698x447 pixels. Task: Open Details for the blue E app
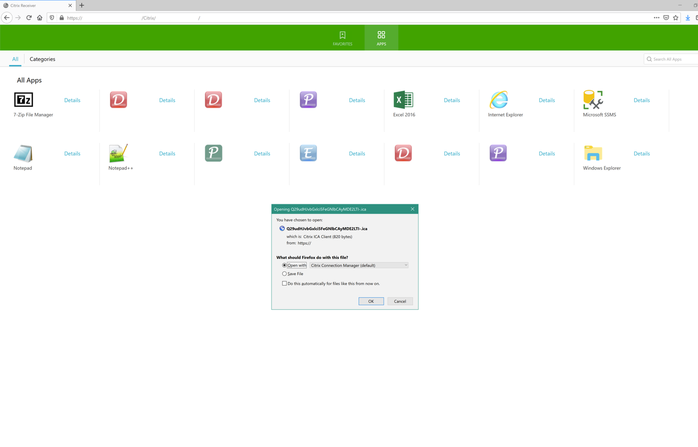(357, 154)
